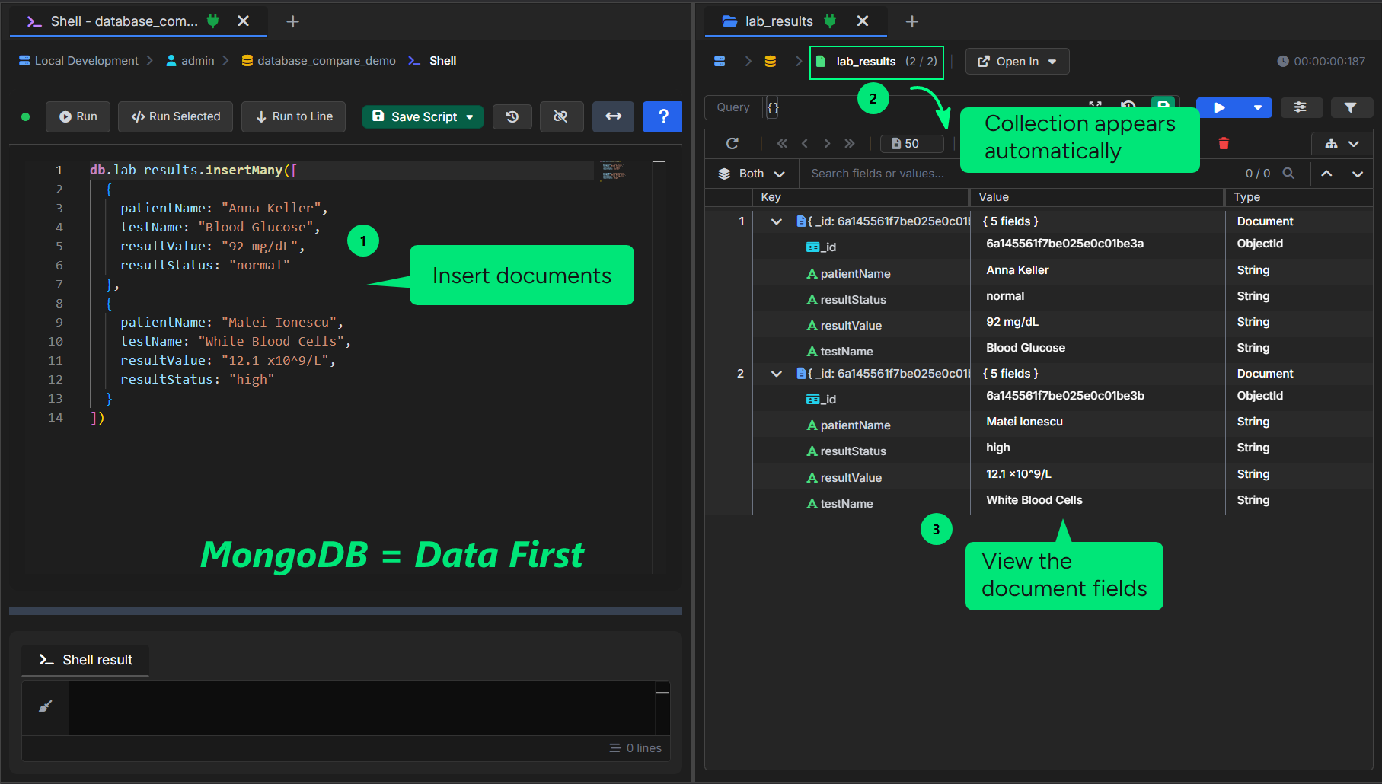Jump to the previous search match arrow
This screenshot has width=1382, height=784.
(1326, 174)
